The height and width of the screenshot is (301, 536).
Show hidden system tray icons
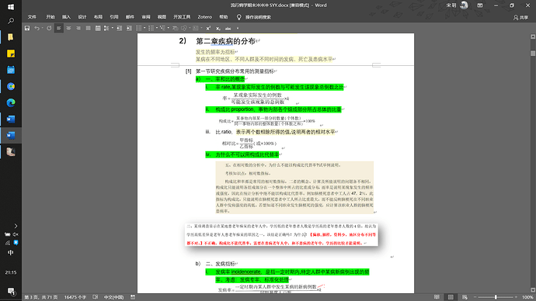[16, 226]
